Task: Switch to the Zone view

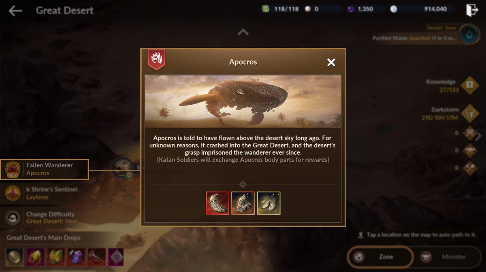Action: pos(380,257)
